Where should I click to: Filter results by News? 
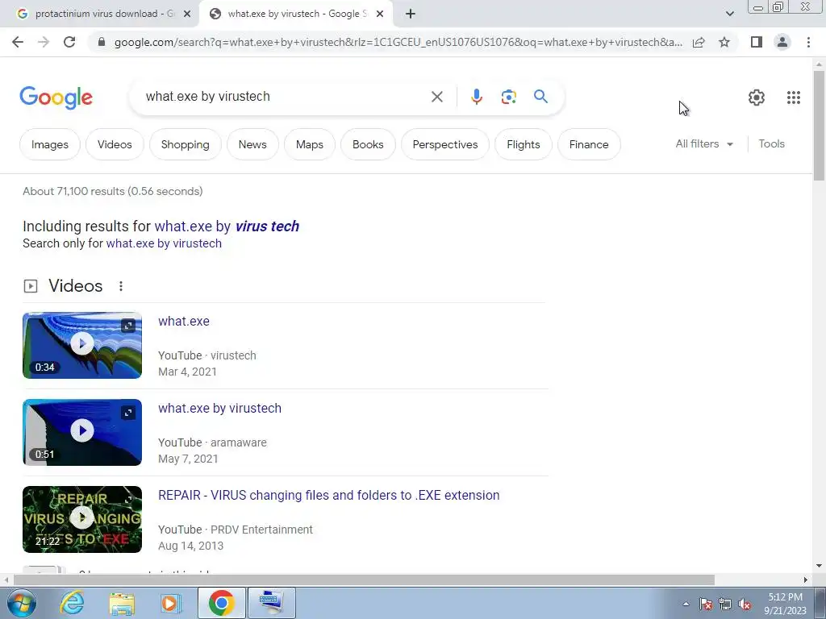click(x=252, y=144)
